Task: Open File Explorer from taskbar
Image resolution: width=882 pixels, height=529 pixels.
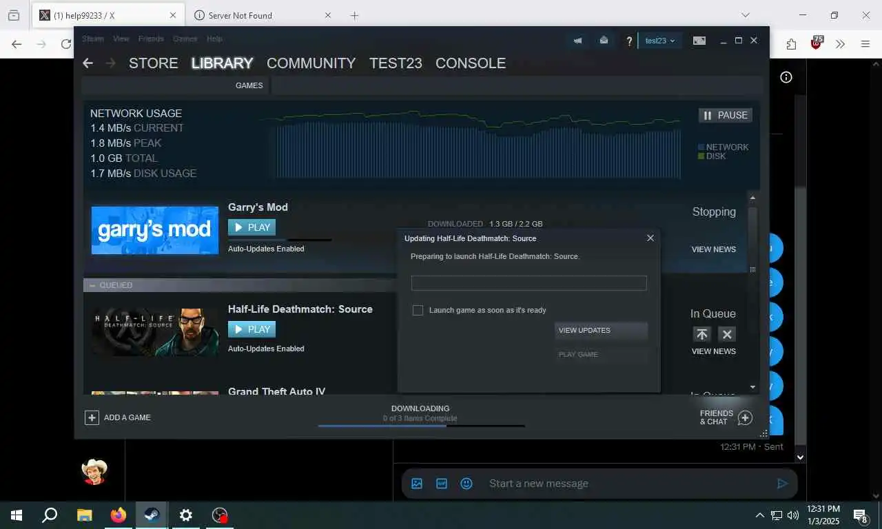Action: (x=85, y=515)
